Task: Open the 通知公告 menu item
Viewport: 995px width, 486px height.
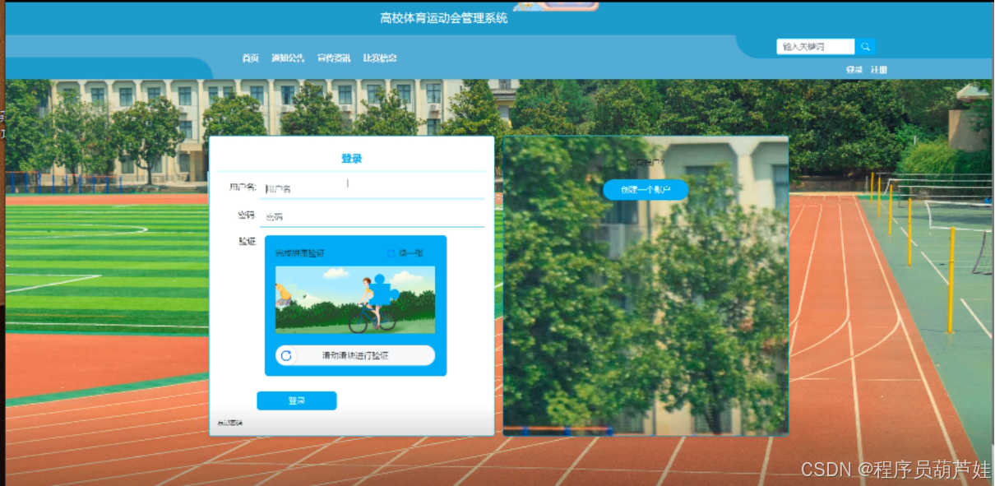Action: [288, 58]
